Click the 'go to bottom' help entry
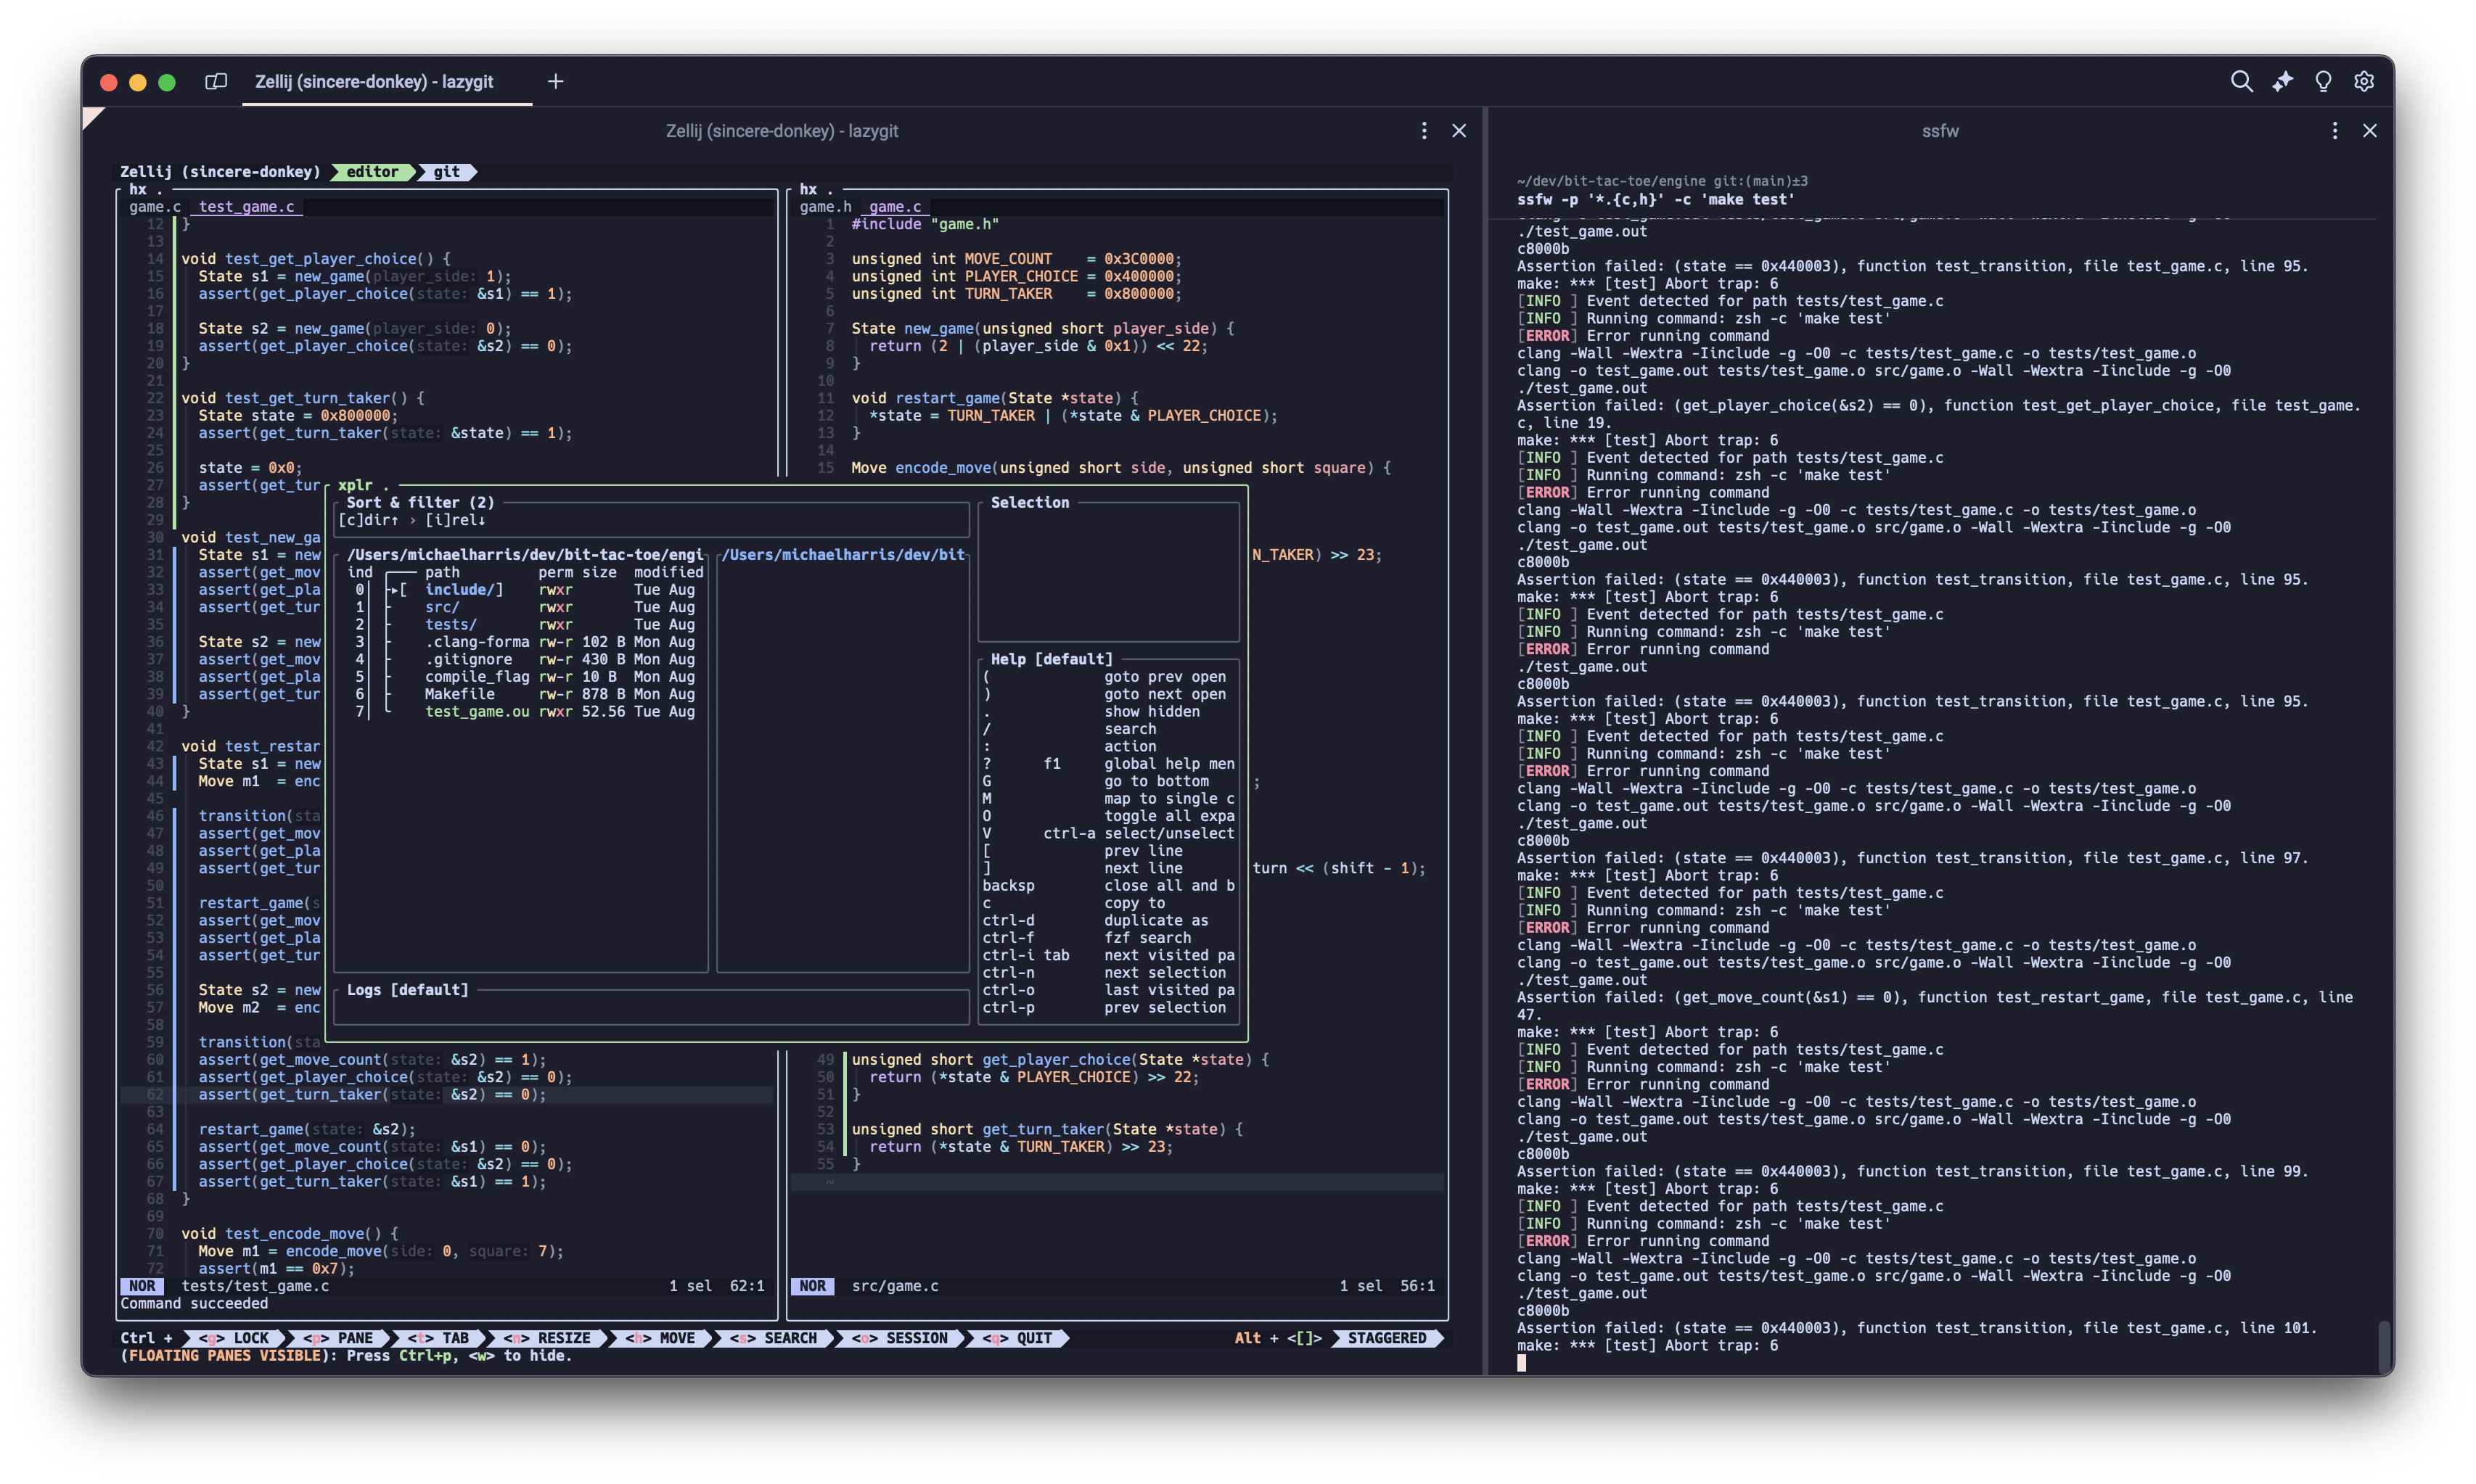The image size is (2476, 1484). [1155, 781]
